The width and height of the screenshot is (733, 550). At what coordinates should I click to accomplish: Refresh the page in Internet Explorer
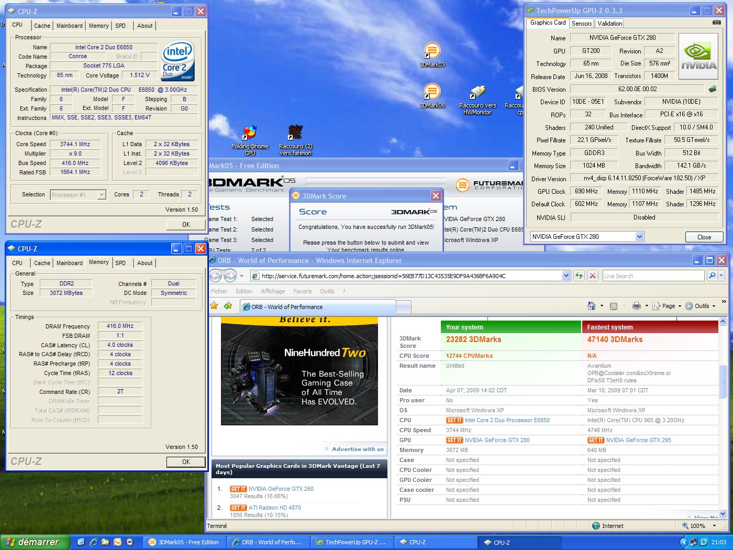579,276
